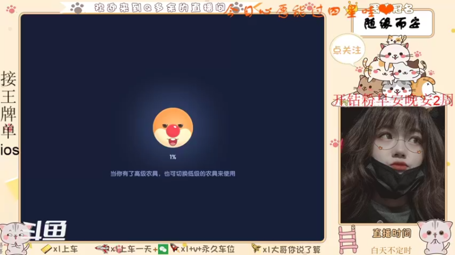Click the 直播时间 label
455x255 pixels.
(x=392, y=233)
